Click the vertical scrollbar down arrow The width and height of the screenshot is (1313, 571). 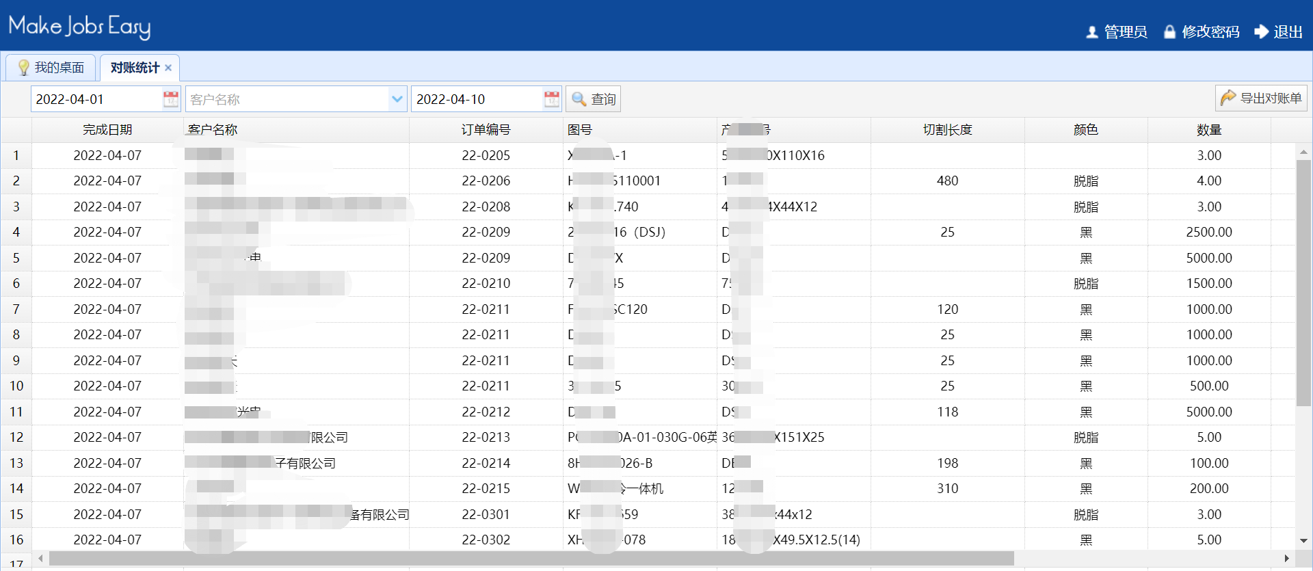pyautogui.click(x=1303, y=540)
